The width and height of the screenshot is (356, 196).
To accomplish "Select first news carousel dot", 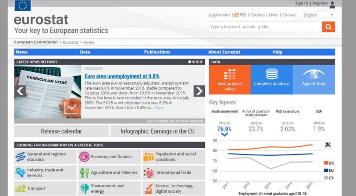I will [190, 62].
